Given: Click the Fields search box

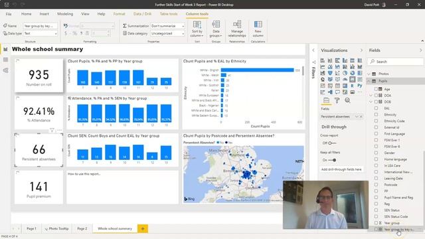Looking at the screenshot, I should (396, 62).
